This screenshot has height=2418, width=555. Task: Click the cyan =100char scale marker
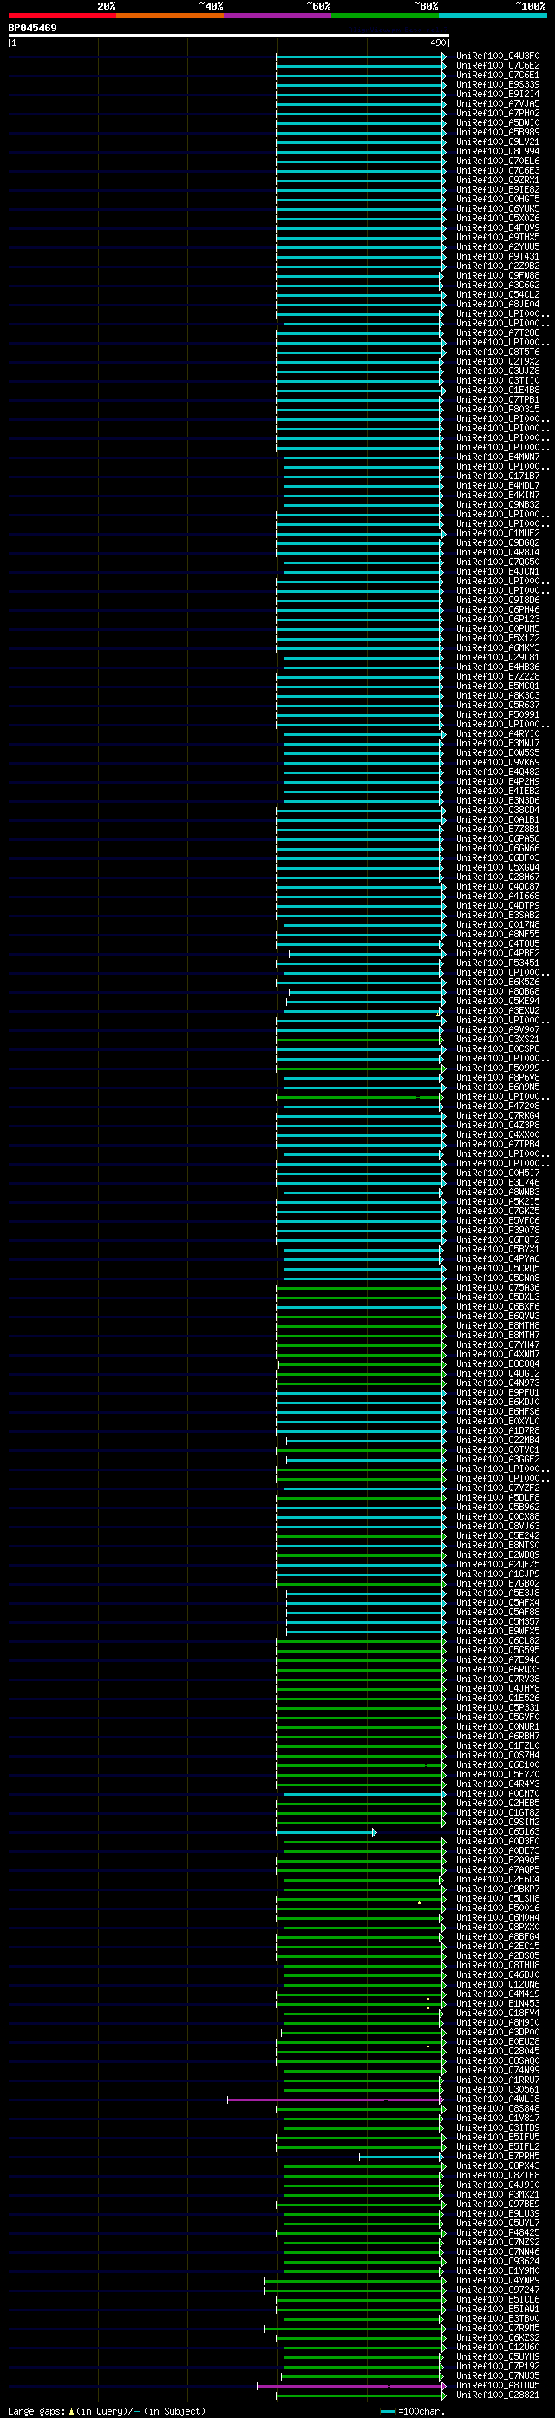click(x=389, y=2411)
